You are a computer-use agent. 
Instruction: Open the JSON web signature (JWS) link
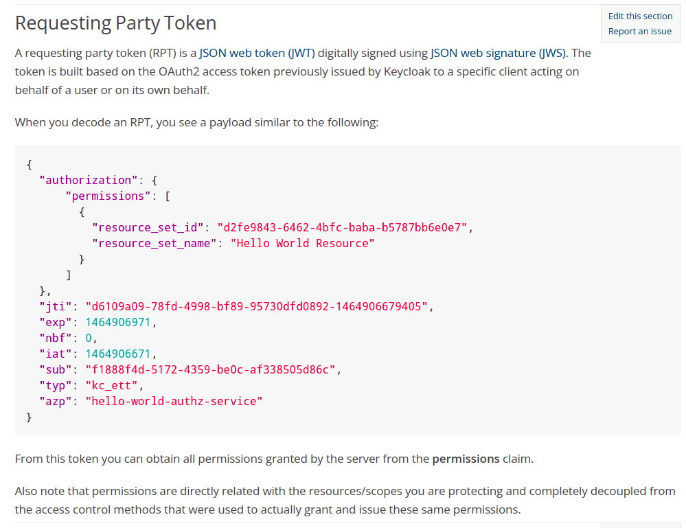point(499,53)
